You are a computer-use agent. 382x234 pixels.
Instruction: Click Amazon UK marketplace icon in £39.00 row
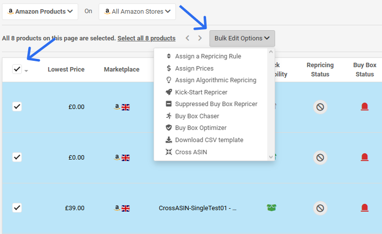[x=122, y=208]
